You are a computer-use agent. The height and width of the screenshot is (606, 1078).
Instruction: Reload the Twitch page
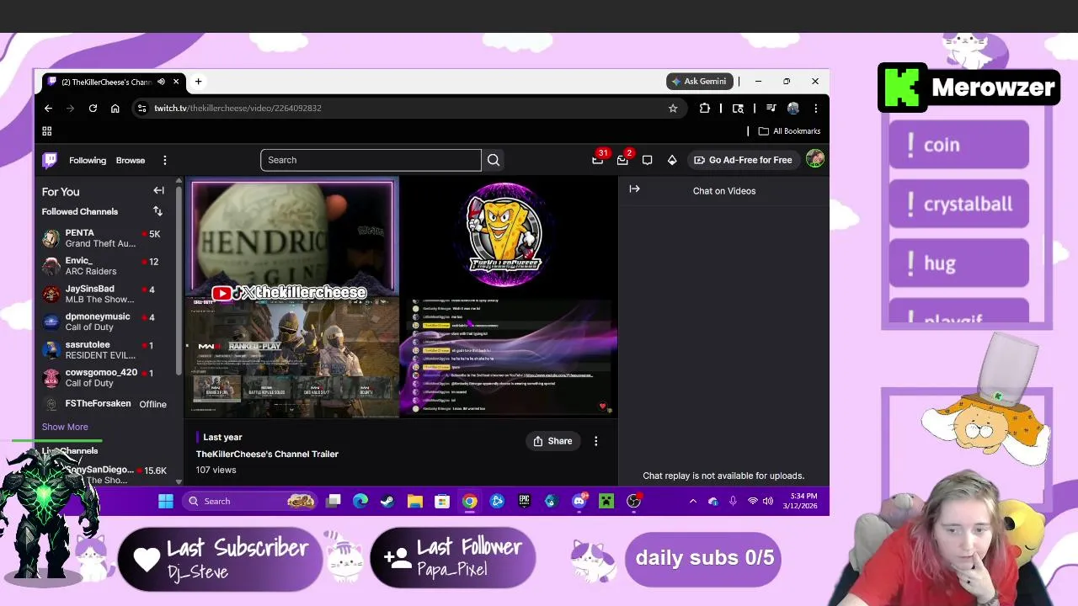(x=93, y=108)
